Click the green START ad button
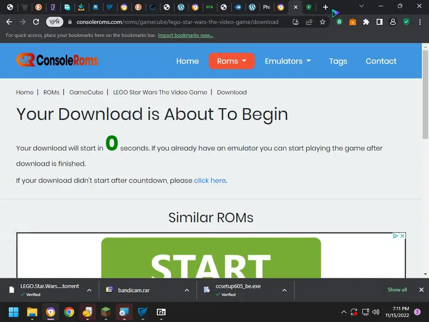The height and width of the screenshot is (322, 429). pyautogui.click(x=211, y=258)
